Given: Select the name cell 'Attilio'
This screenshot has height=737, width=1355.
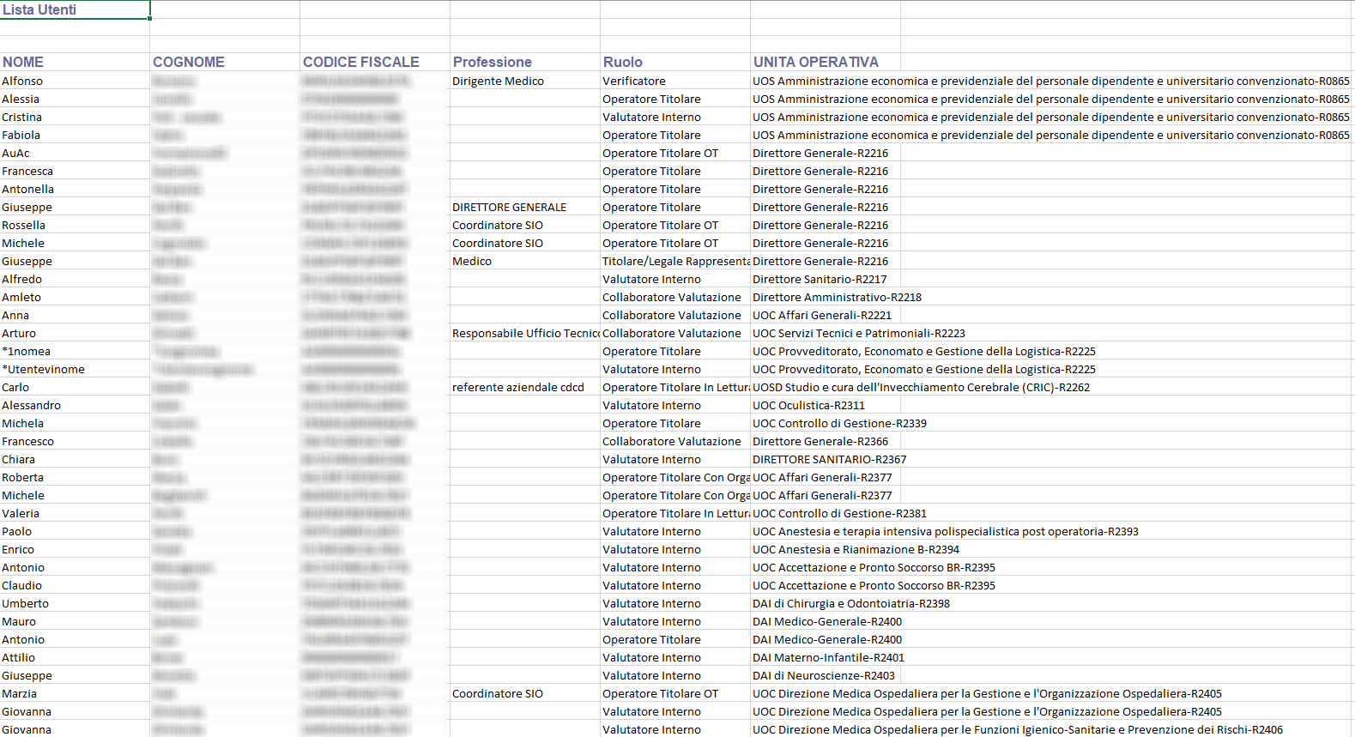Looking at the screenshot, I should (x=75, y=657).
